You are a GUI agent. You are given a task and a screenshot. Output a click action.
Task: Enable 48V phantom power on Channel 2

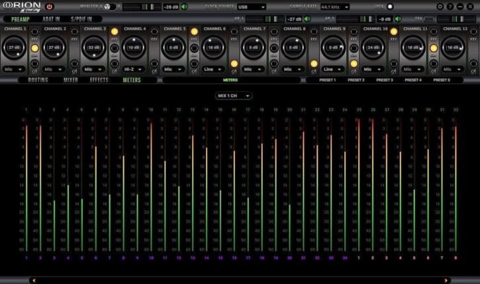point(74,32)
